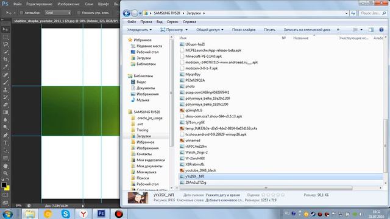This screenshot has width=390, height=219.
Task: Select the Pen tool
Action: [x=5, y=135]
